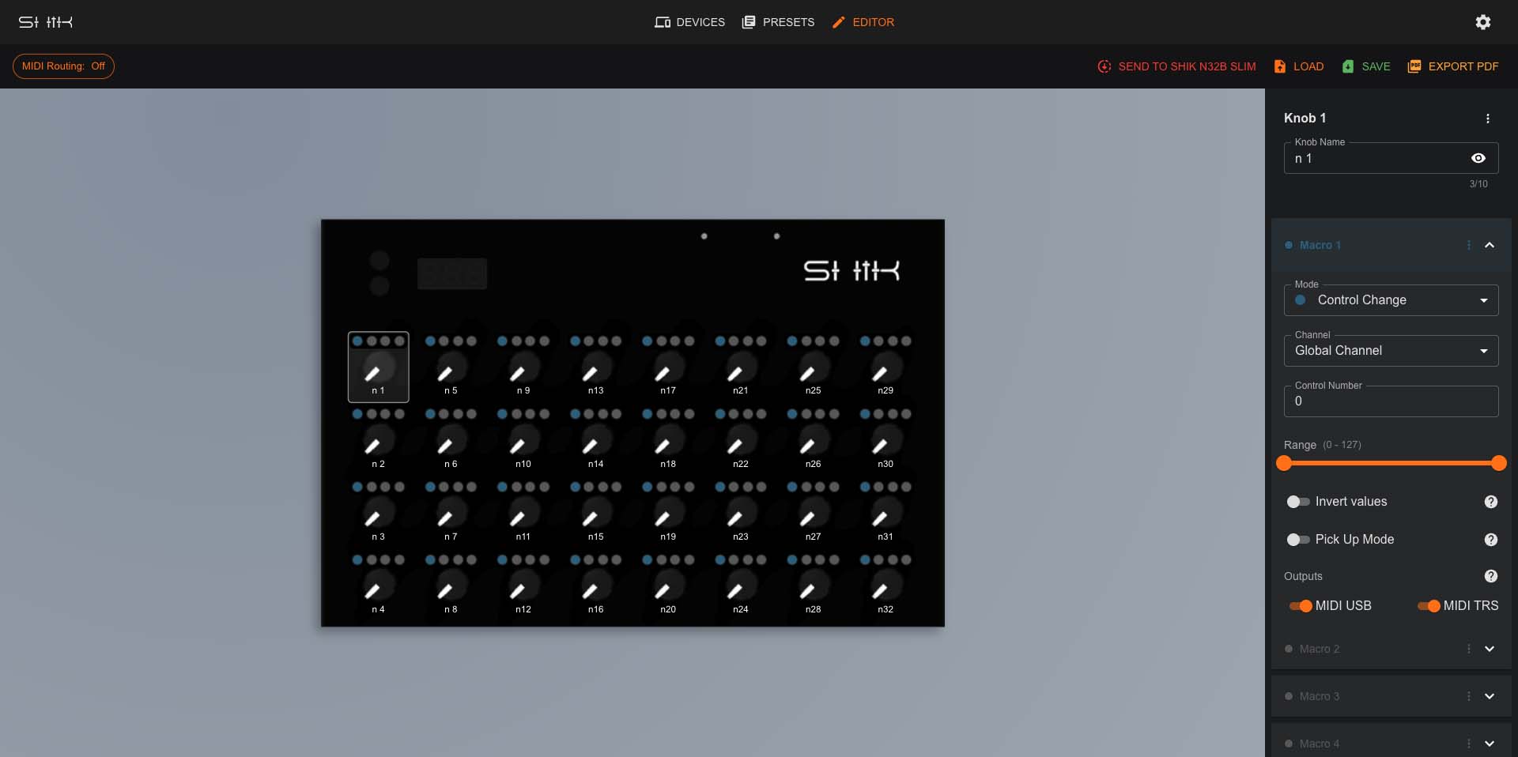Select knob n16 on the device
1518x757 pixels.
[595, 589]
